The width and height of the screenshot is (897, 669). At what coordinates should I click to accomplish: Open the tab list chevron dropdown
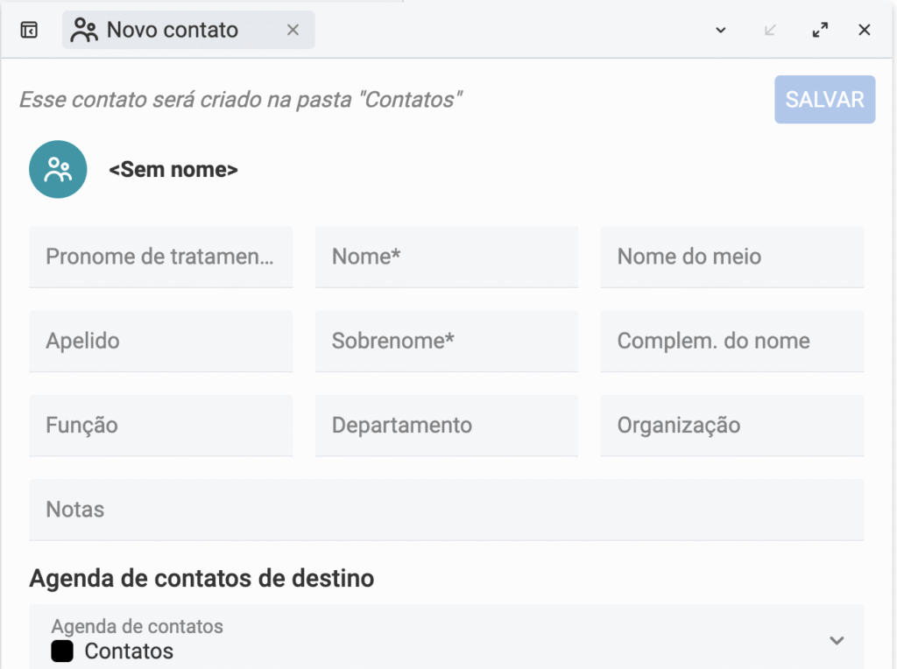pyautogui.click(x=721, y=30)
